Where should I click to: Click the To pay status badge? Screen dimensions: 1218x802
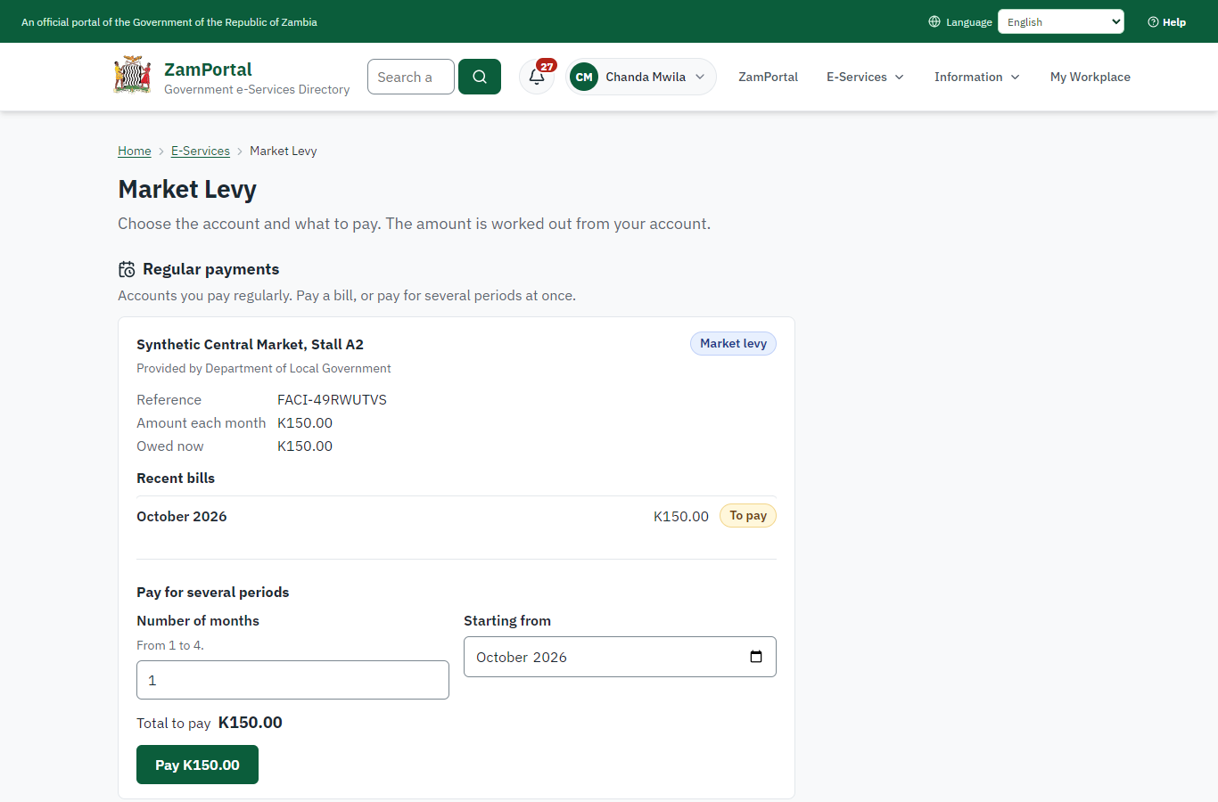[748, 515]
